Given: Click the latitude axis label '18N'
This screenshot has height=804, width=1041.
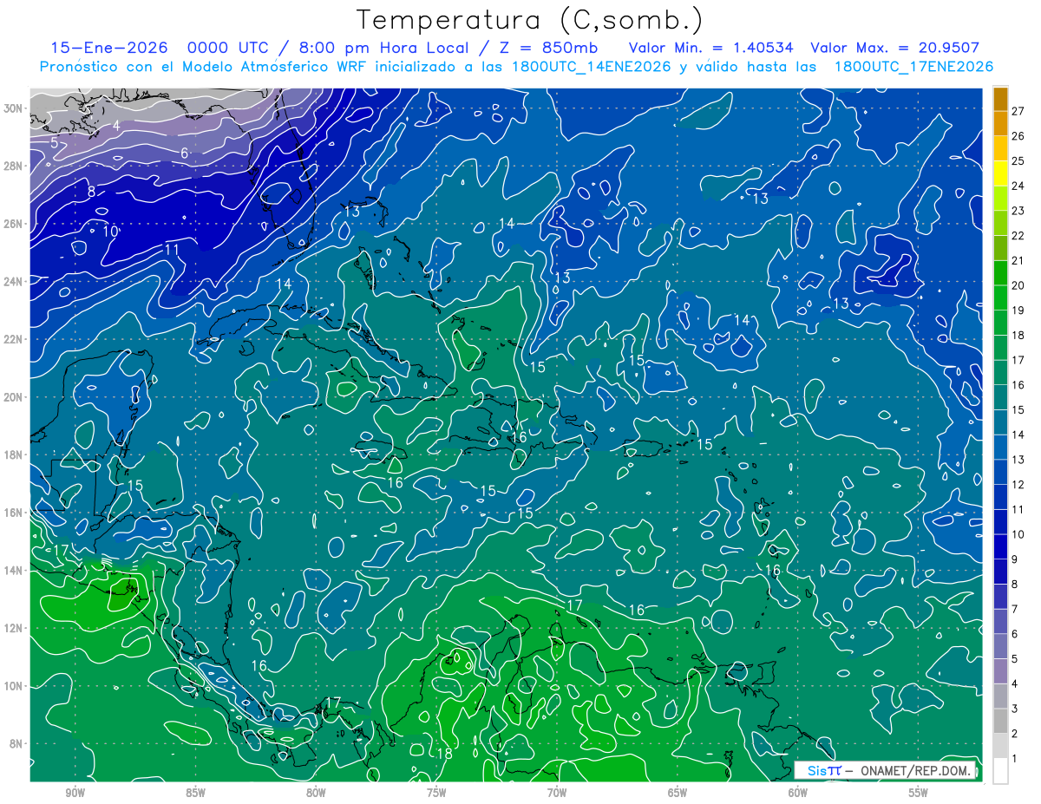Looking at the screenshot, I should coord(14,454).
